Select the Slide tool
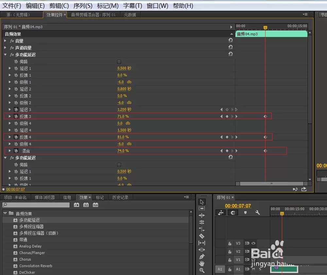This screenshot has height=275, width=327. [202, 249]
